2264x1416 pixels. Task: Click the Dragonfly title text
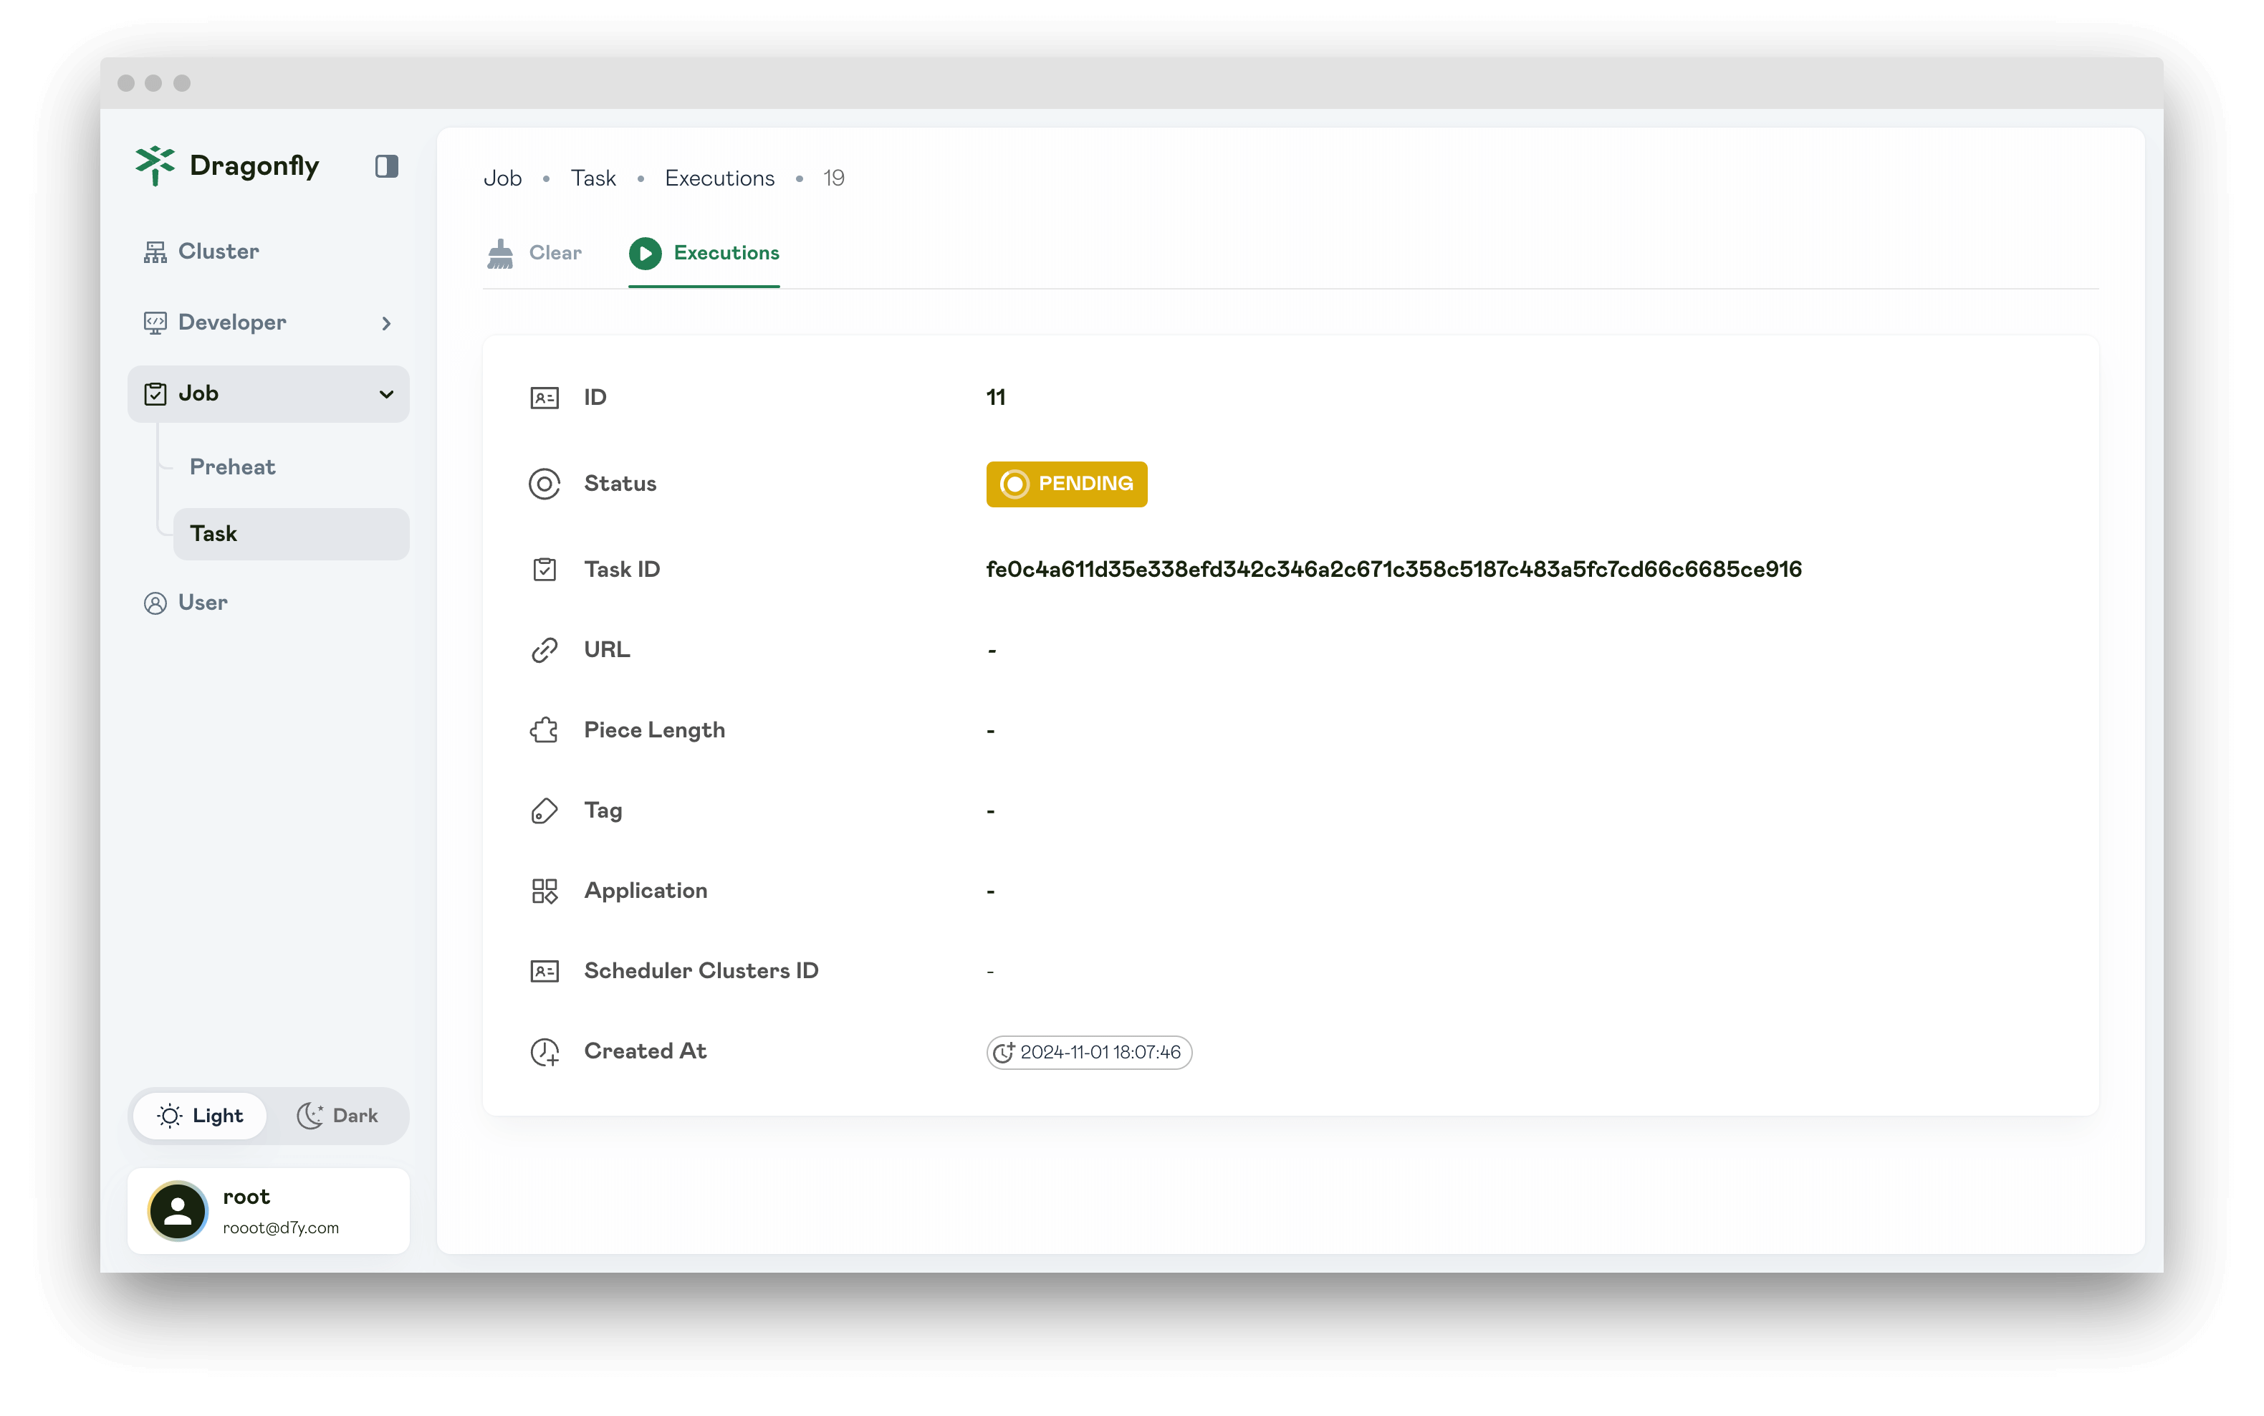[254, 167]
